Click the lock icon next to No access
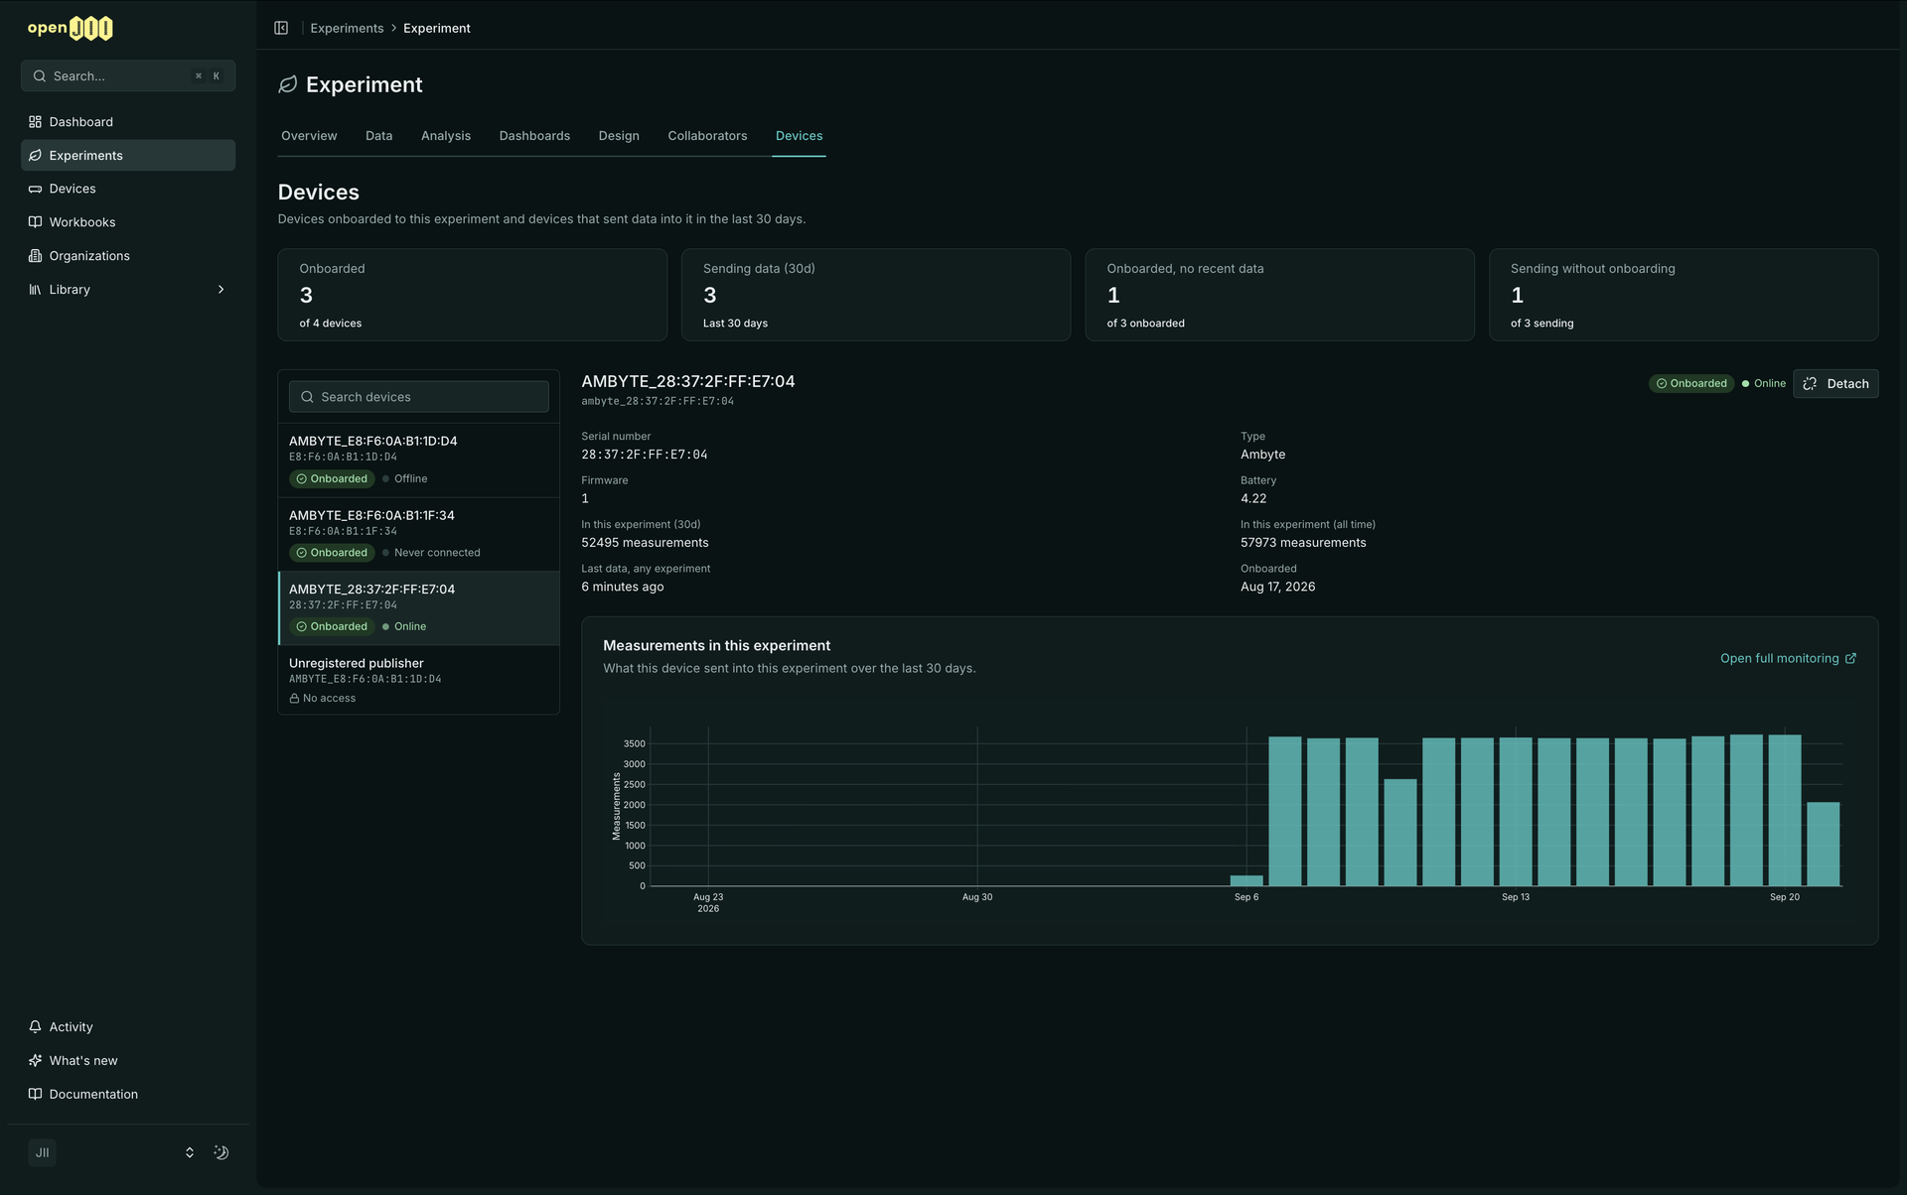The width and height of the screenshot is (1907, 1195). pos(294,699)
